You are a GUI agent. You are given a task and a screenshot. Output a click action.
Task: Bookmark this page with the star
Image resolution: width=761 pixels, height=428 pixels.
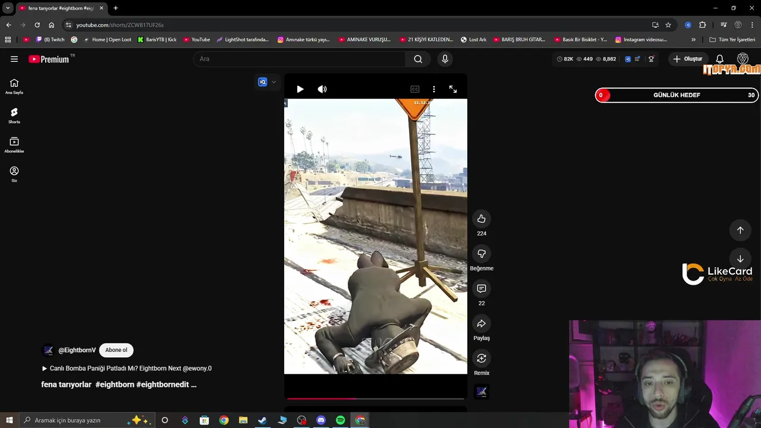(668, 25)
